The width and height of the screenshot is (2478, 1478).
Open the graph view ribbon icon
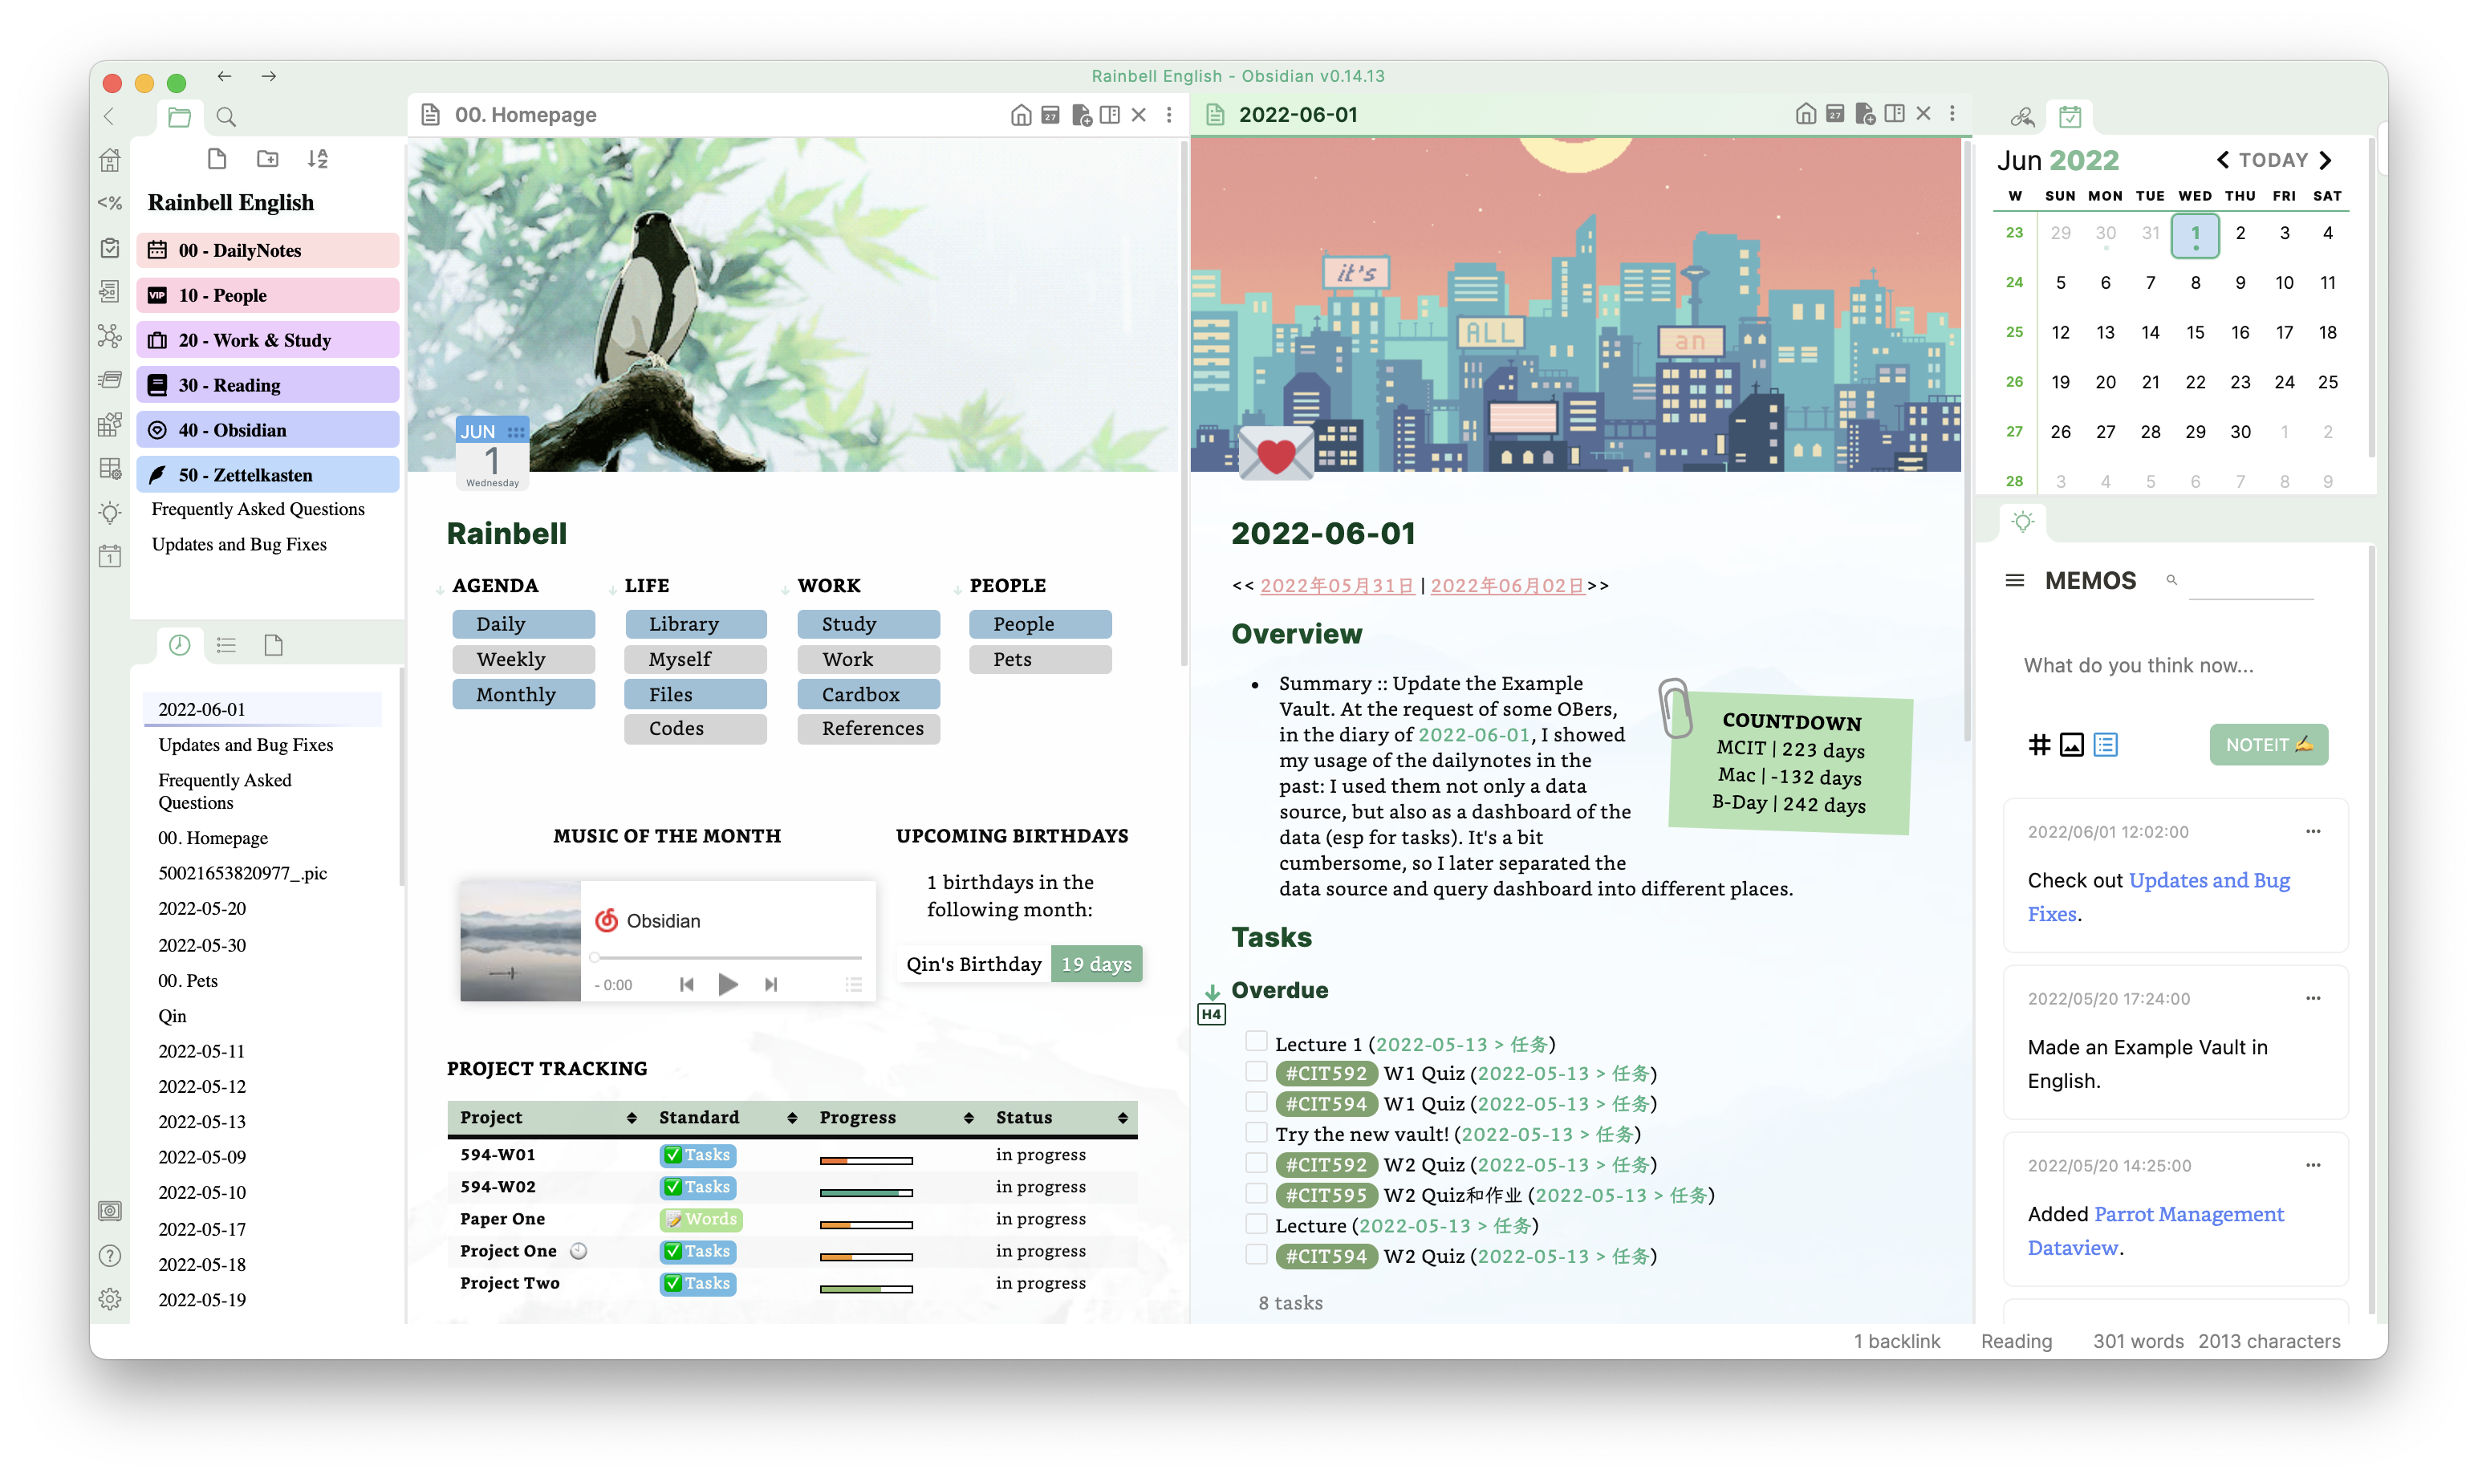[110, 335]
